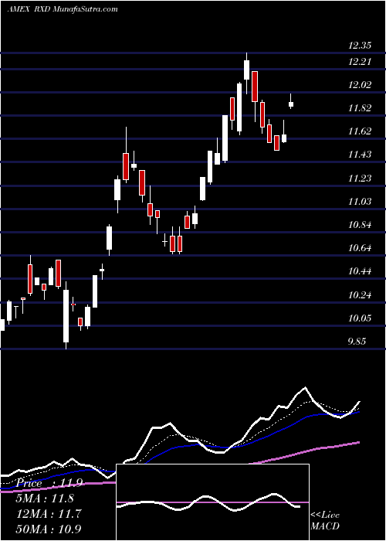Click the 11.03 price axis label
The width and height of the screenshot is (386, 541).
pos(360,201)
